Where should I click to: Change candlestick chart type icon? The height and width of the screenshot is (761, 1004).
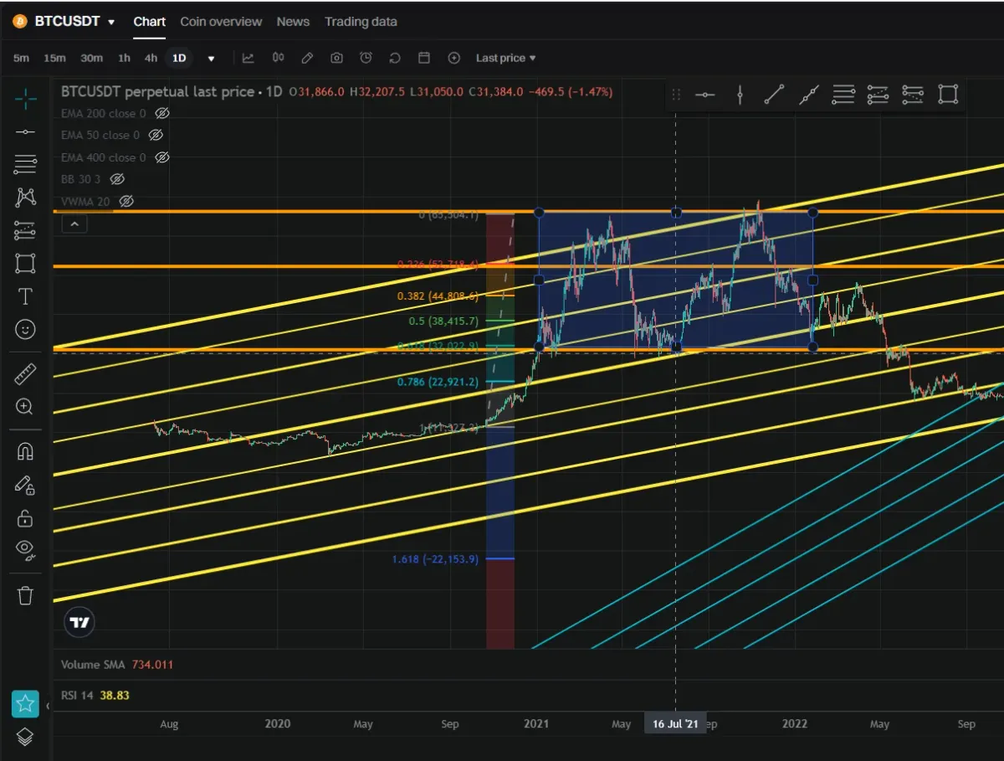[x=278, y=58]
